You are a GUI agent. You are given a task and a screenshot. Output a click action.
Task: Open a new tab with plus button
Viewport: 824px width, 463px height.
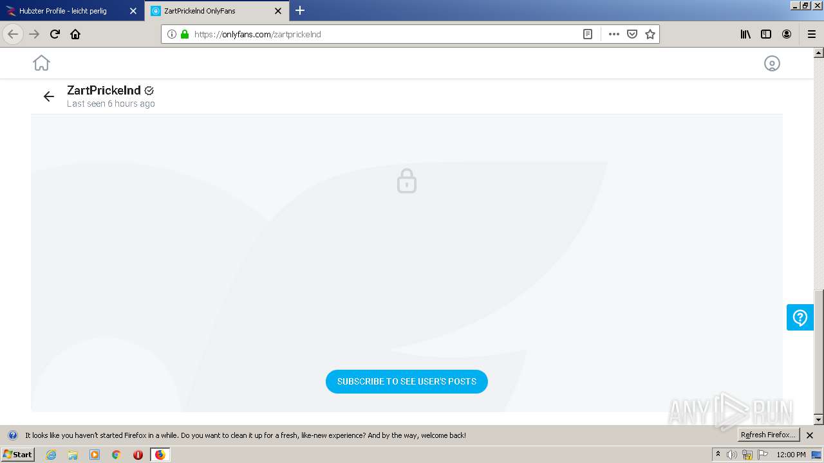(x=300, y=10)
